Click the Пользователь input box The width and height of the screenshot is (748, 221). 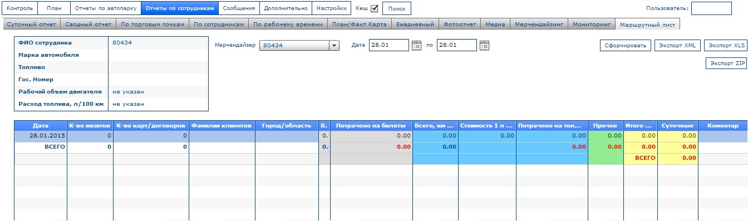(711, 8)
